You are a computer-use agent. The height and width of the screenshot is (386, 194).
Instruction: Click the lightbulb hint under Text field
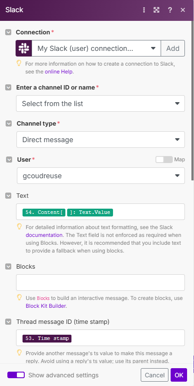pos(19,226)
